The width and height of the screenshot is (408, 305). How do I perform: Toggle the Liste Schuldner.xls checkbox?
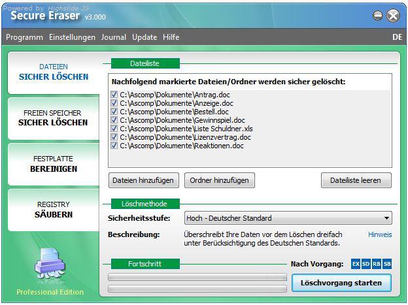(x=114, y=129)
